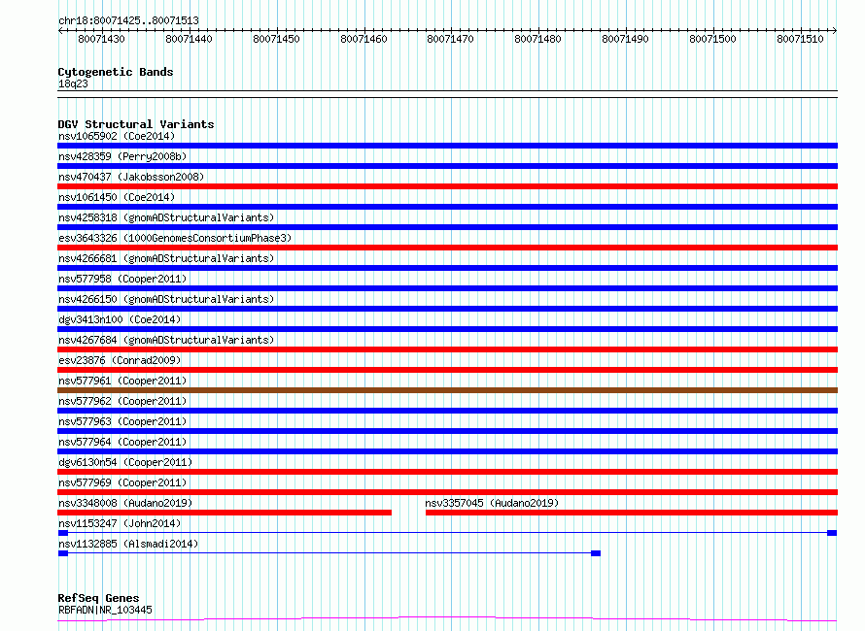Viewport: 865px width, 631px height.
Task: Select the red bar under nsv577969
Action: coord(447,492)
